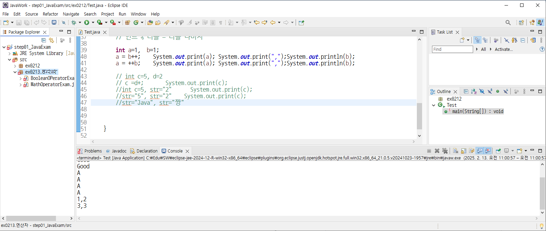Click Task List help question icon
Viewport: 546px width, 231px height.
click(542, 49)
